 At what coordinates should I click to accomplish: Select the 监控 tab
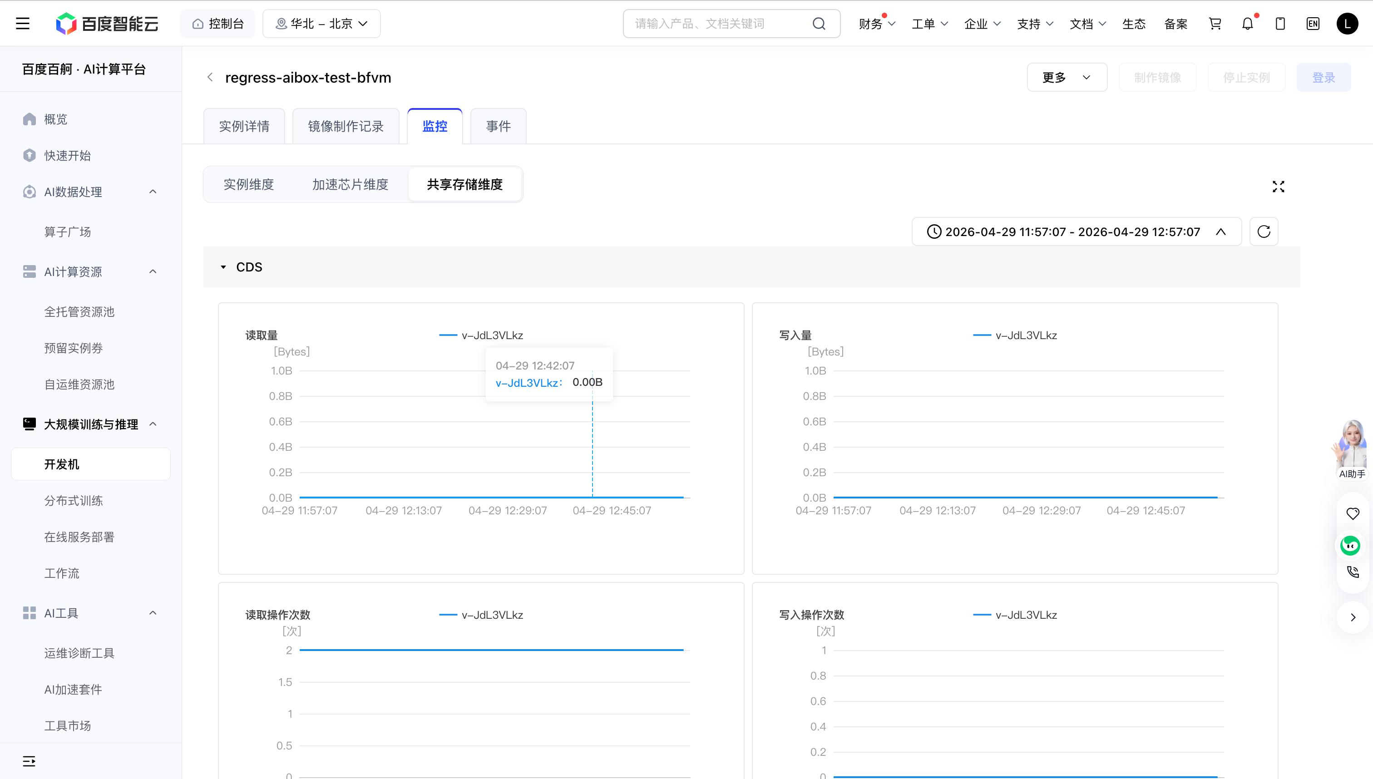435,126
